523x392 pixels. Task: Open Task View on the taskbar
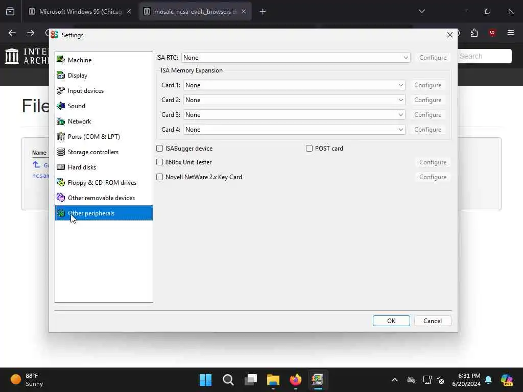[251, 380]
